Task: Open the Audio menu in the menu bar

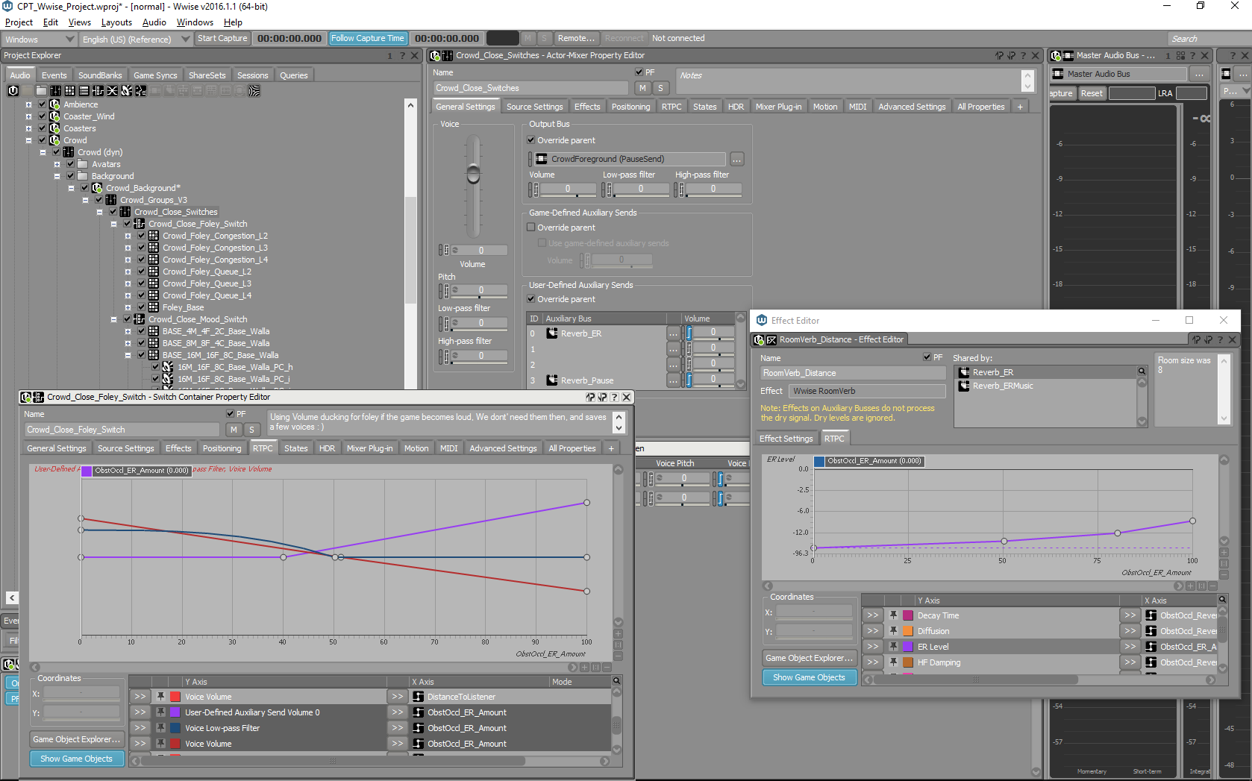Action: [x=154, y=22]
